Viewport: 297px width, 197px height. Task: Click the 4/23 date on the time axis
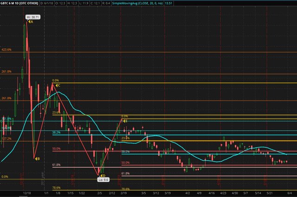(223, 193)
